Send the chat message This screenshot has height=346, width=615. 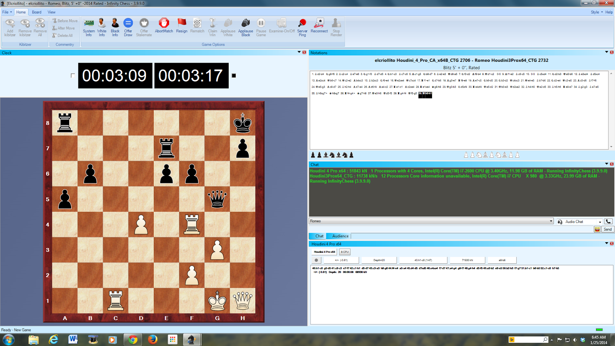point(608,229)
